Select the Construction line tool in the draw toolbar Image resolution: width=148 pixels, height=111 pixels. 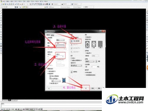(x=1, y=13)
